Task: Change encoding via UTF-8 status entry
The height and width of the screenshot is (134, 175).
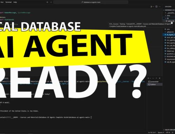Action: pyautogui.click(x=168, y=133)
